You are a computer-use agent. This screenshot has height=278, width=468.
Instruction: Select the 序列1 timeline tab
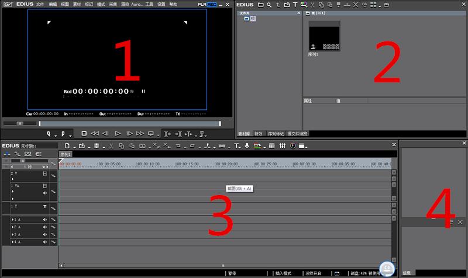tap(66, 154)
